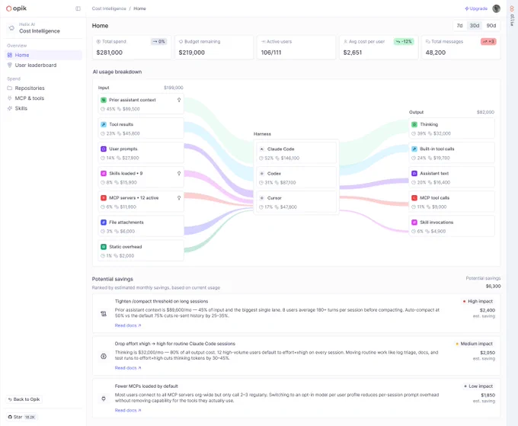Click the Repositories folder icon
The height and width of the screenshot is (426, 518).
click(x=10, y=88)
